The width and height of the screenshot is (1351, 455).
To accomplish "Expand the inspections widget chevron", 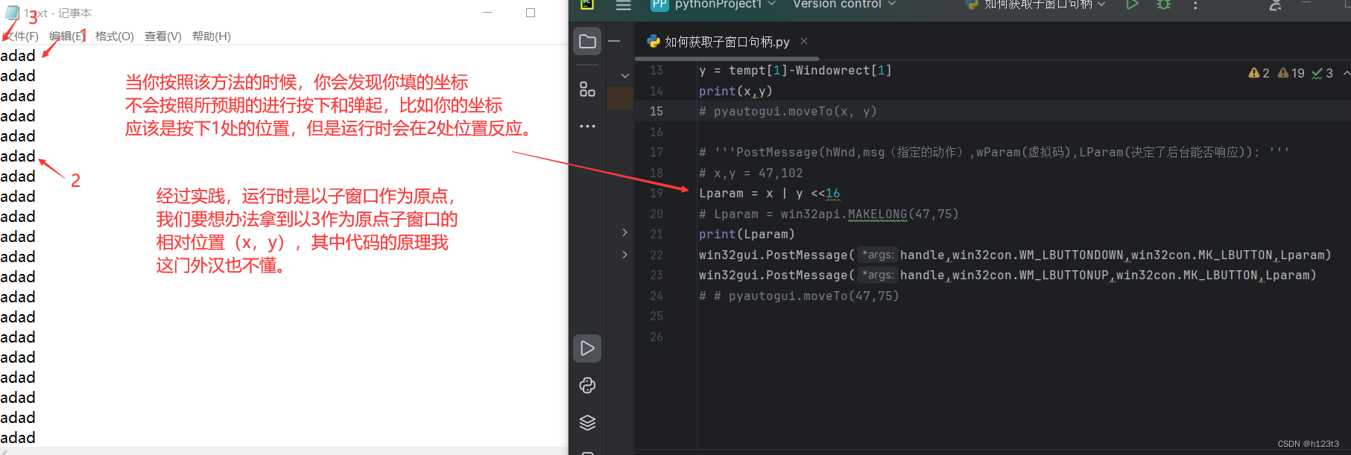I will [1346, 73].
